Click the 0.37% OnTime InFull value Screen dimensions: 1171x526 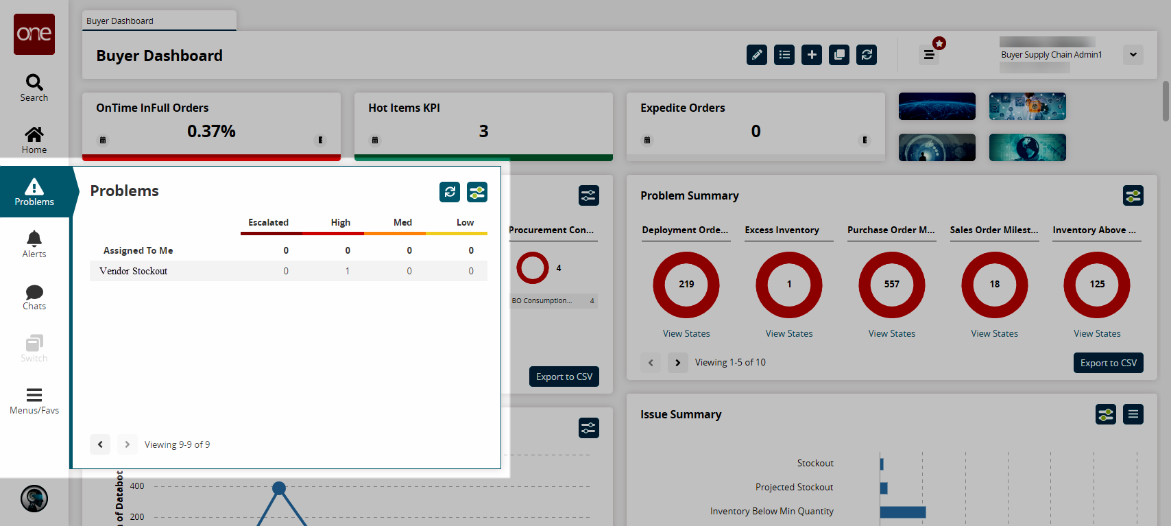coord(211,131)
